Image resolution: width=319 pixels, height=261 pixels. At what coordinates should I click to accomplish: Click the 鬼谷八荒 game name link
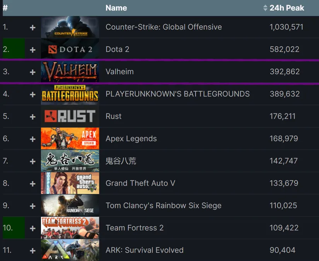(121, 161)
